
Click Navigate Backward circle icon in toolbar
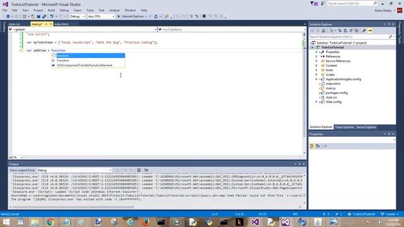(x=8, y=16)
